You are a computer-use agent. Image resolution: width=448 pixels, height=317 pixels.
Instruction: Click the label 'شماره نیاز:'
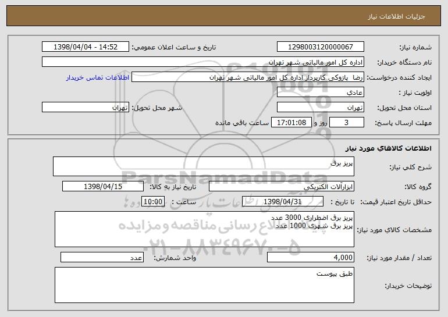[415, 47]
